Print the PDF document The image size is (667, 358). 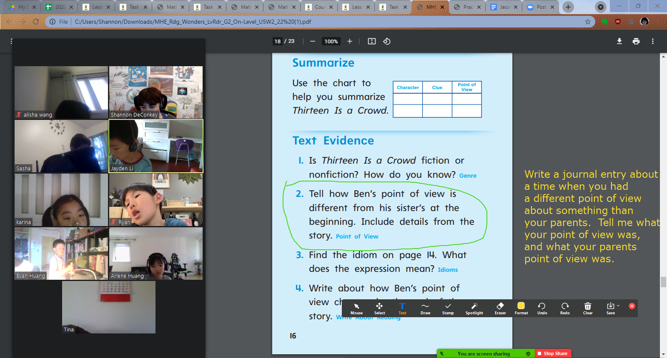point(636,41)
